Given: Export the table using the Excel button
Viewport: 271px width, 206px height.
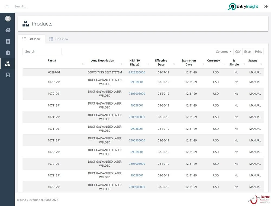Looking at the screenshot, I should [247, 51].
